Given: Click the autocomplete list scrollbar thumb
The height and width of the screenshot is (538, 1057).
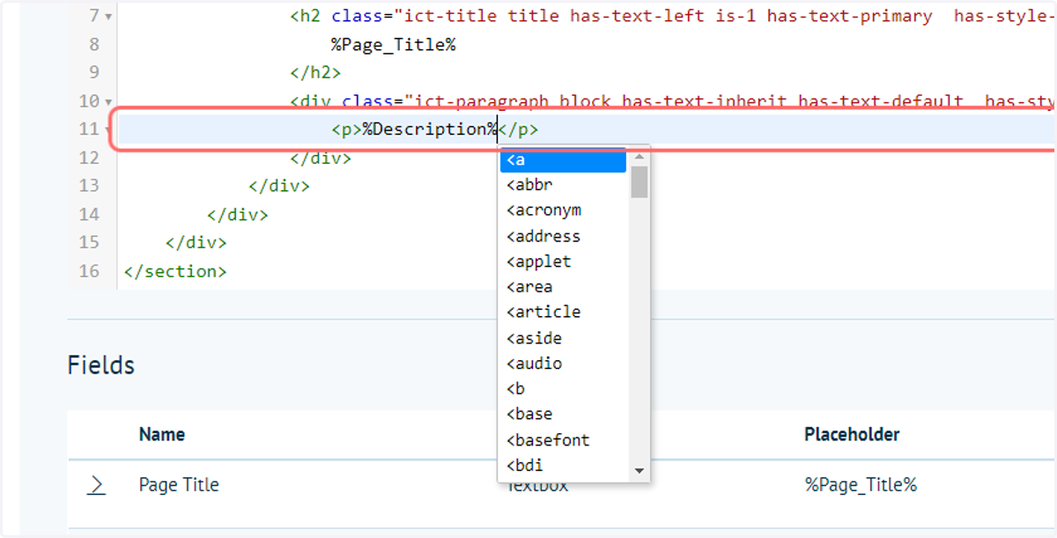Looking at the screenshot, I should coord(639,182).
